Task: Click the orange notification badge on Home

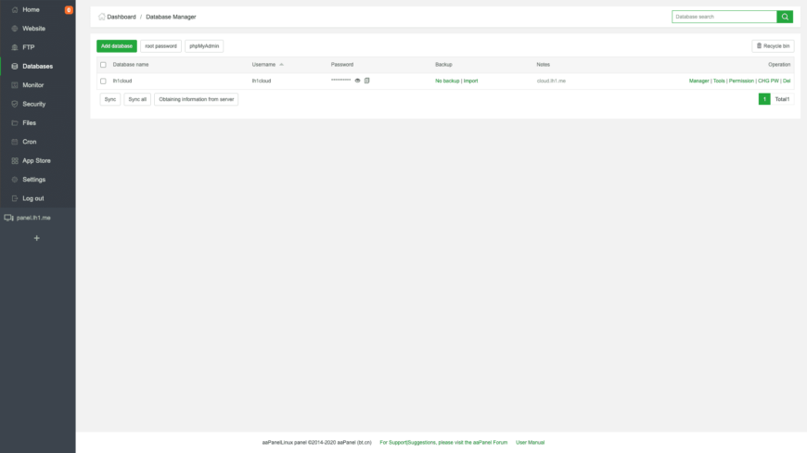Action: point(69,10)
